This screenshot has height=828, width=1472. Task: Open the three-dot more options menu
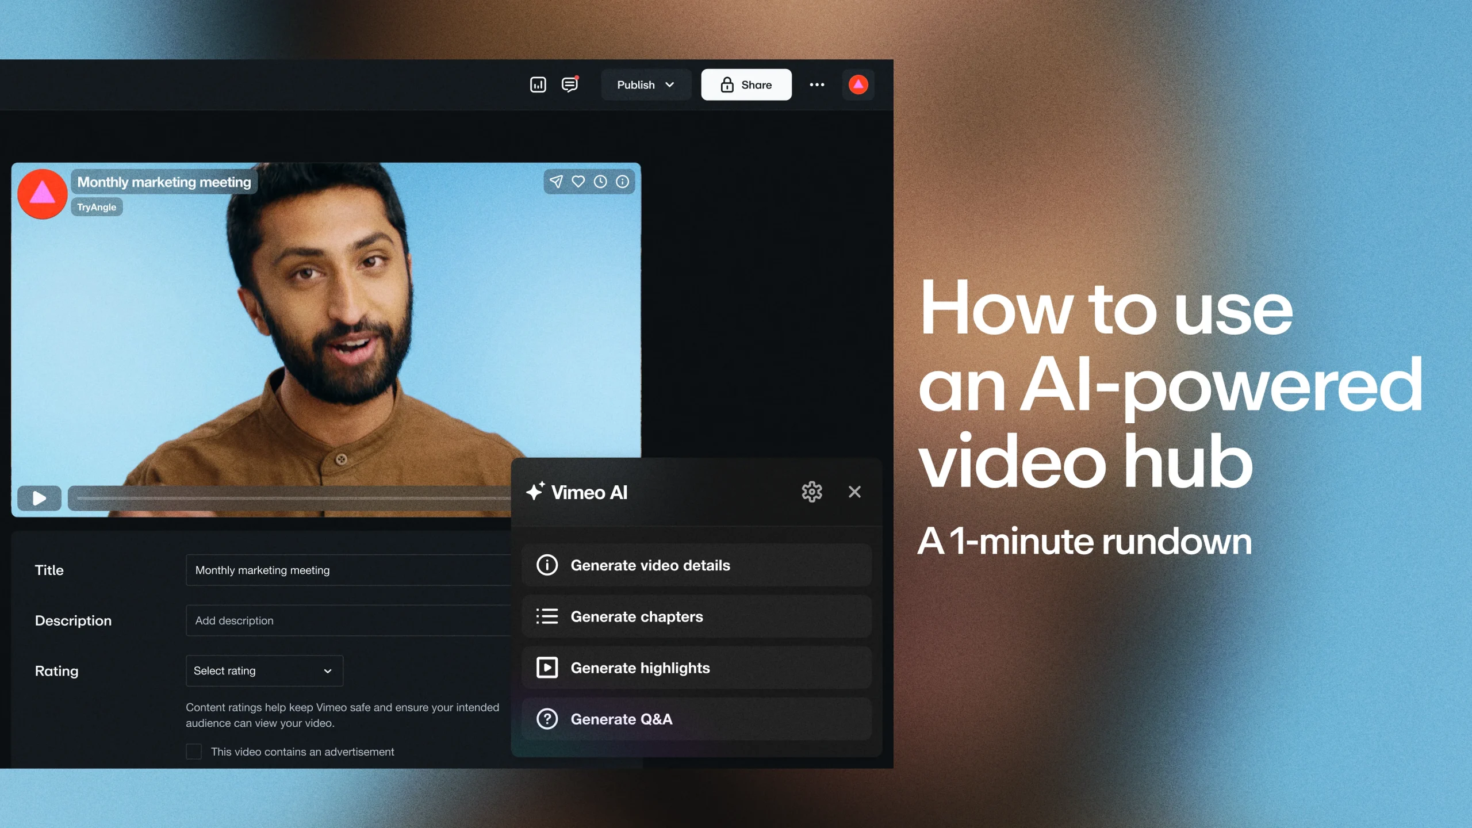pos(817,85)
